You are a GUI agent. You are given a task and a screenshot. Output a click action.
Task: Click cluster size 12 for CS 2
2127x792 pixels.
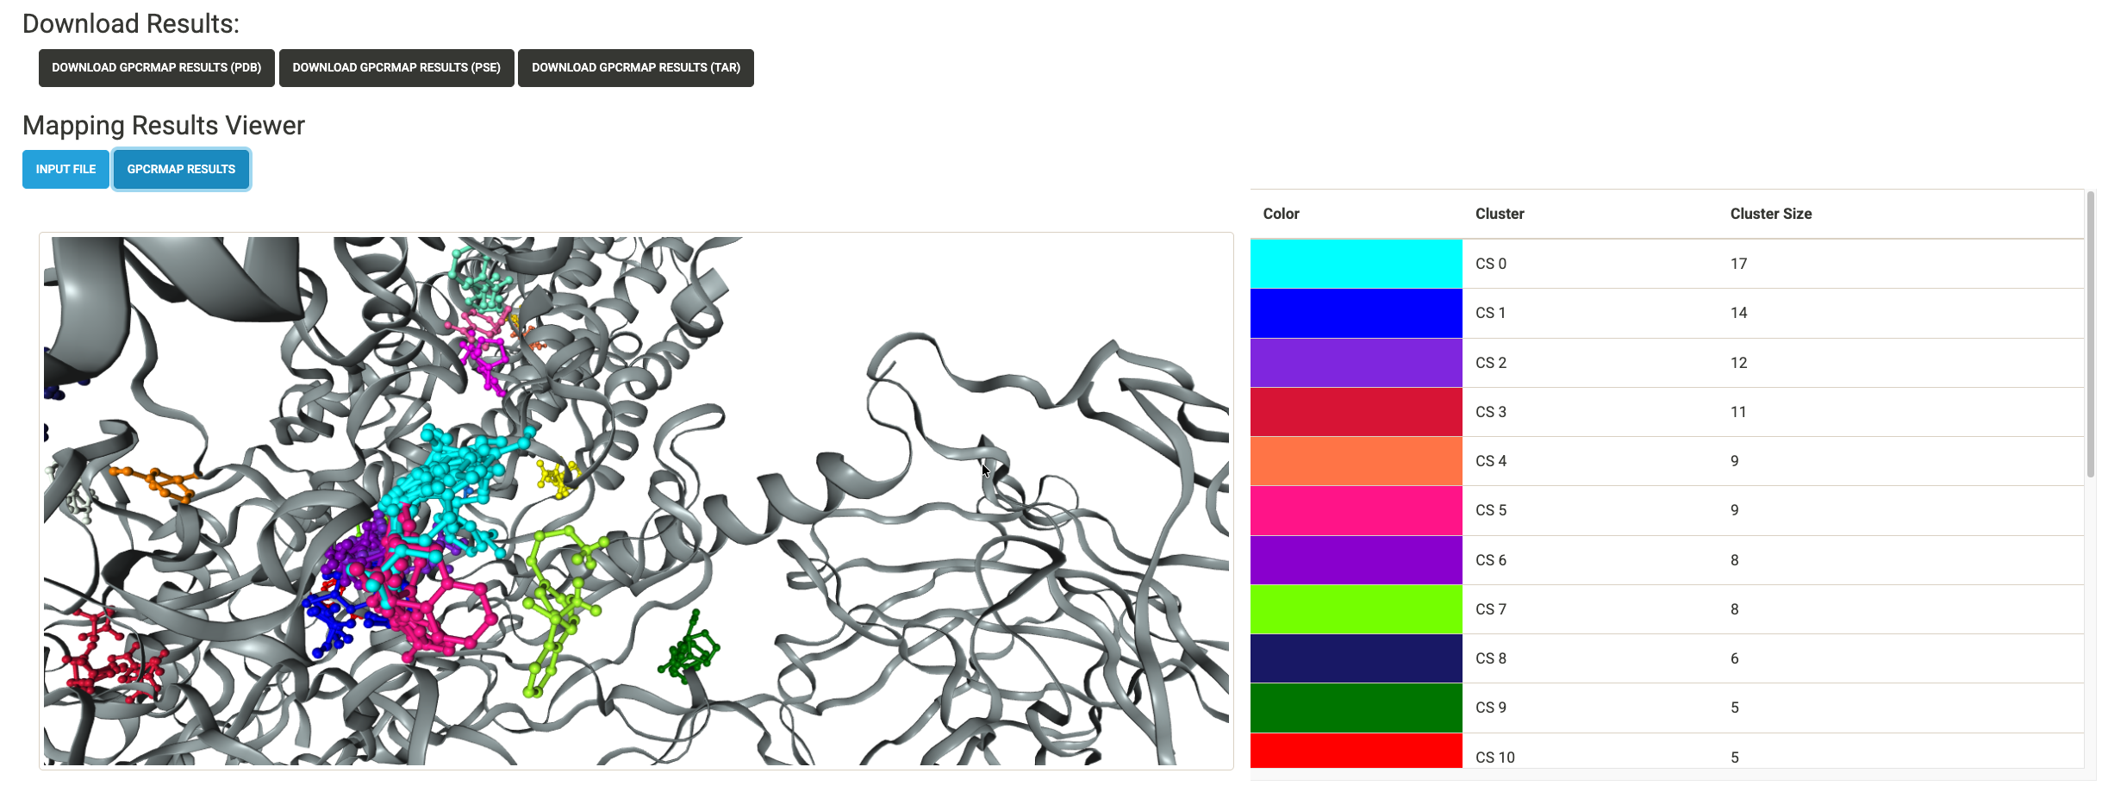(x=1738, y=363)
